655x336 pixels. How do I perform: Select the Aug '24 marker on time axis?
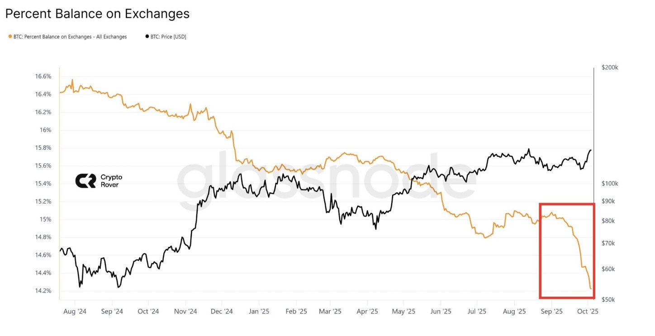coord(75,312)
